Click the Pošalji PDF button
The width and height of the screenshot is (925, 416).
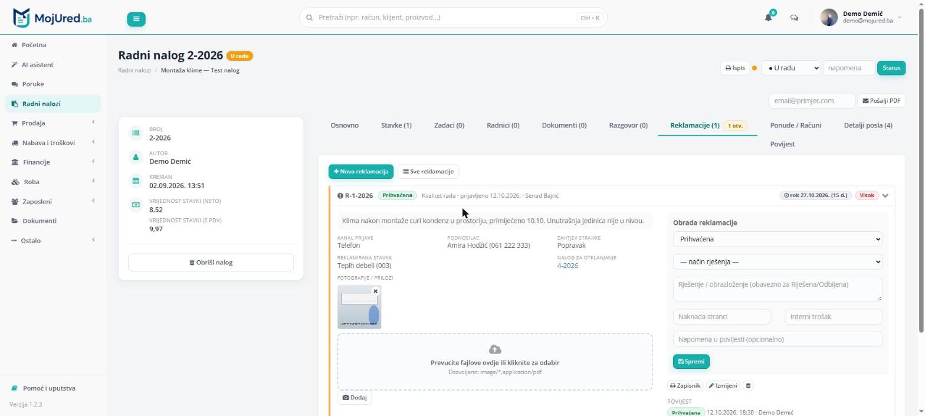coord(881,101)
